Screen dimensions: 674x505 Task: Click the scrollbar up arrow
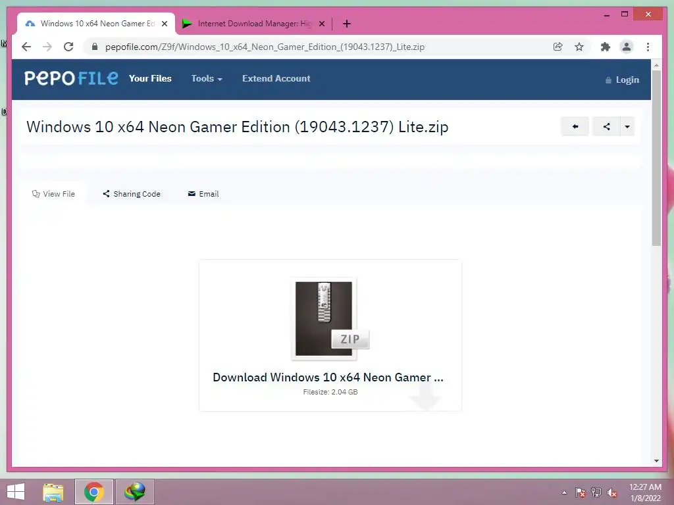(656, 65)
